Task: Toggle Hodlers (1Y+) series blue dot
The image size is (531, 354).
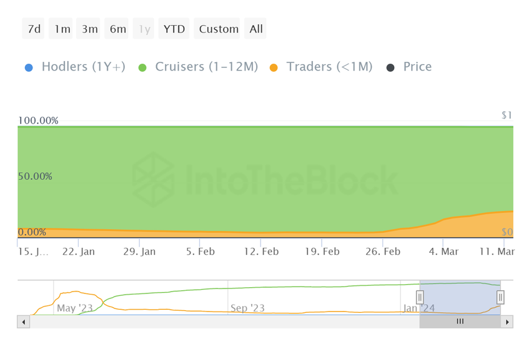Action: 27,67
